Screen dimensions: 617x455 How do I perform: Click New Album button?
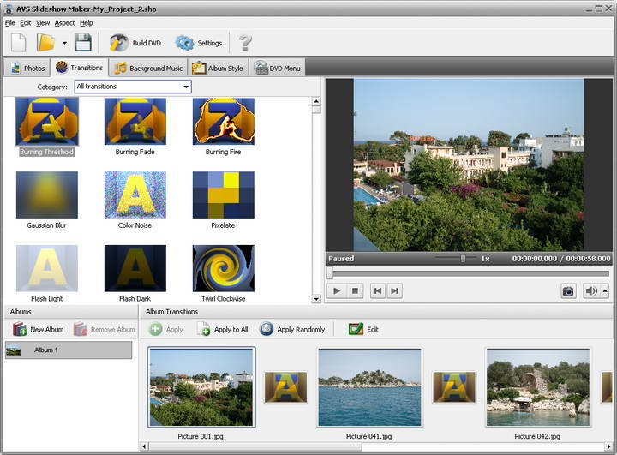[39, 329]
